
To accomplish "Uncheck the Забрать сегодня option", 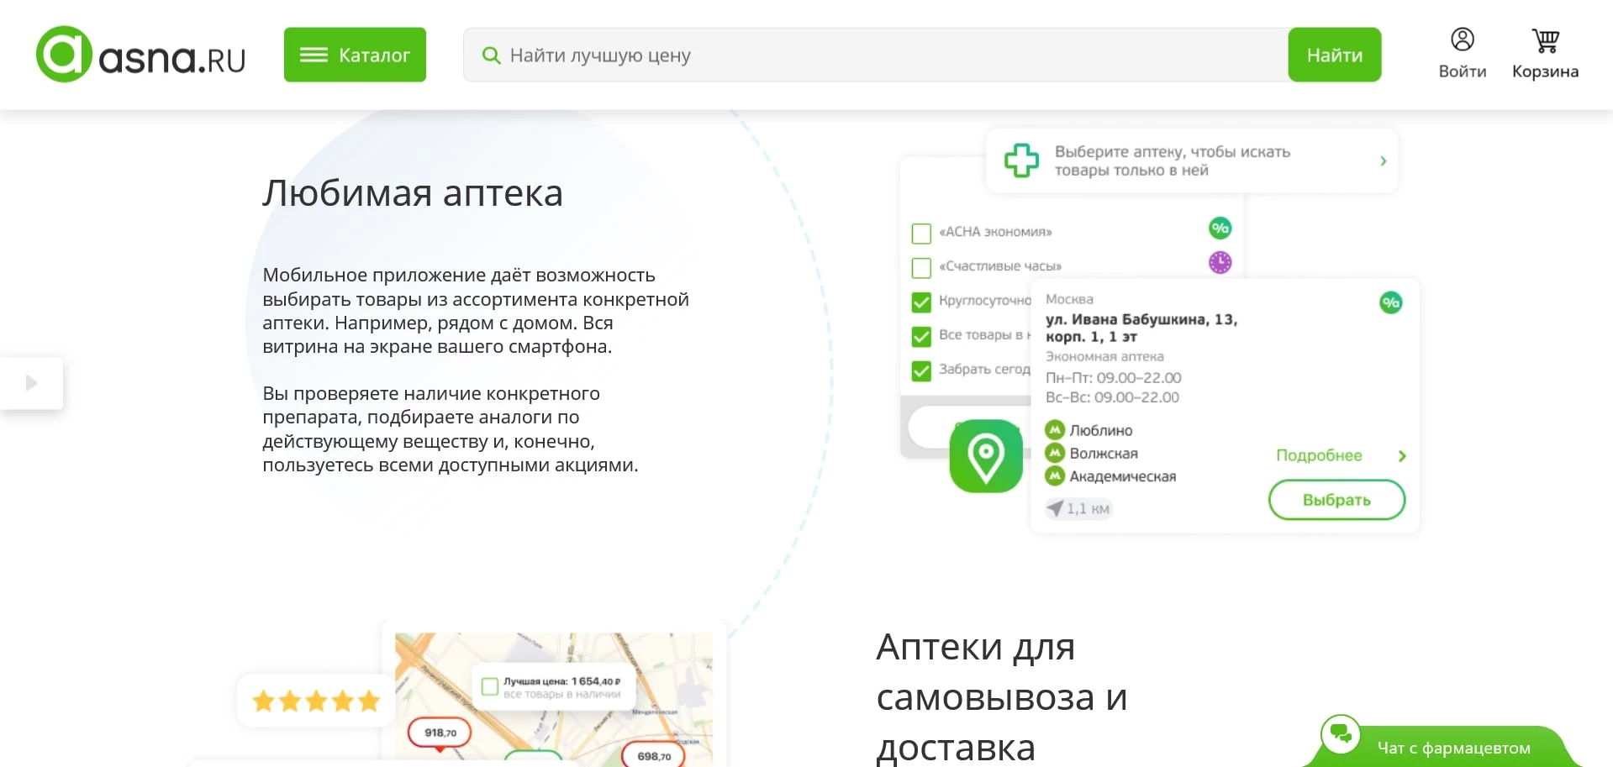I will pos(920,370).
